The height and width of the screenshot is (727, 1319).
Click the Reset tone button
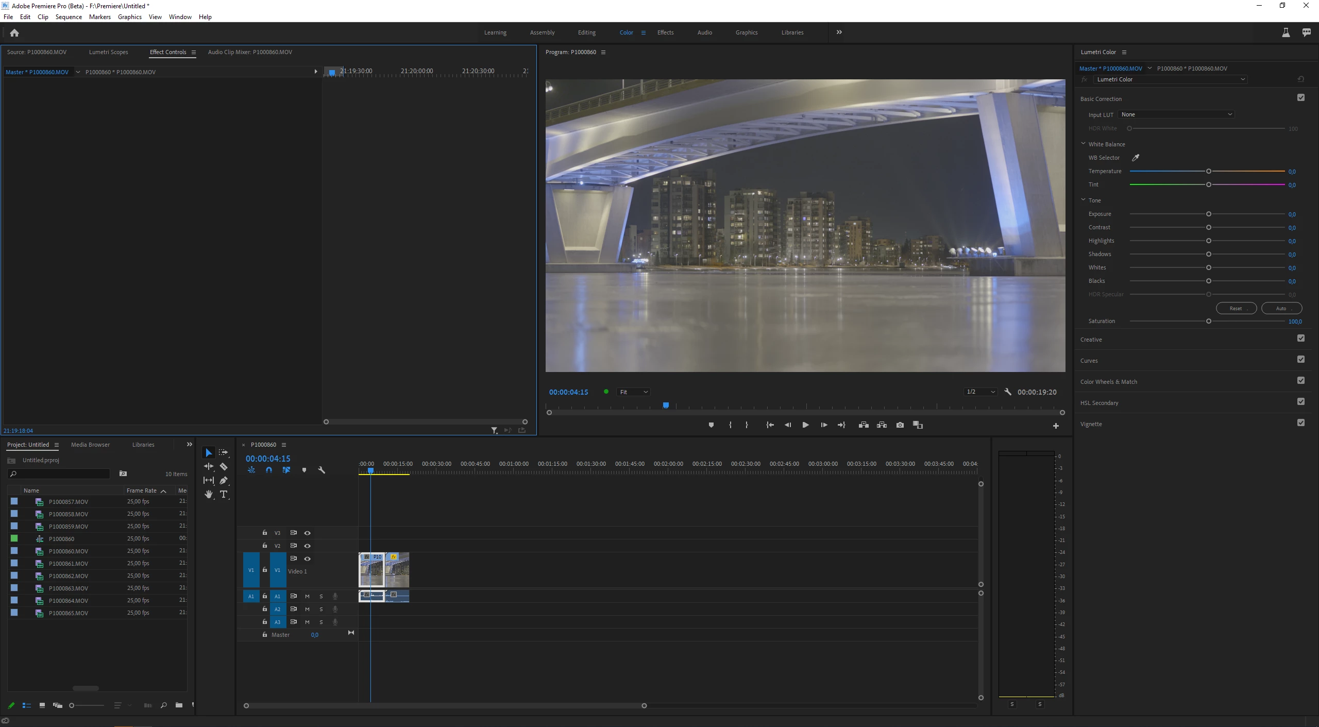(1236, 309)
